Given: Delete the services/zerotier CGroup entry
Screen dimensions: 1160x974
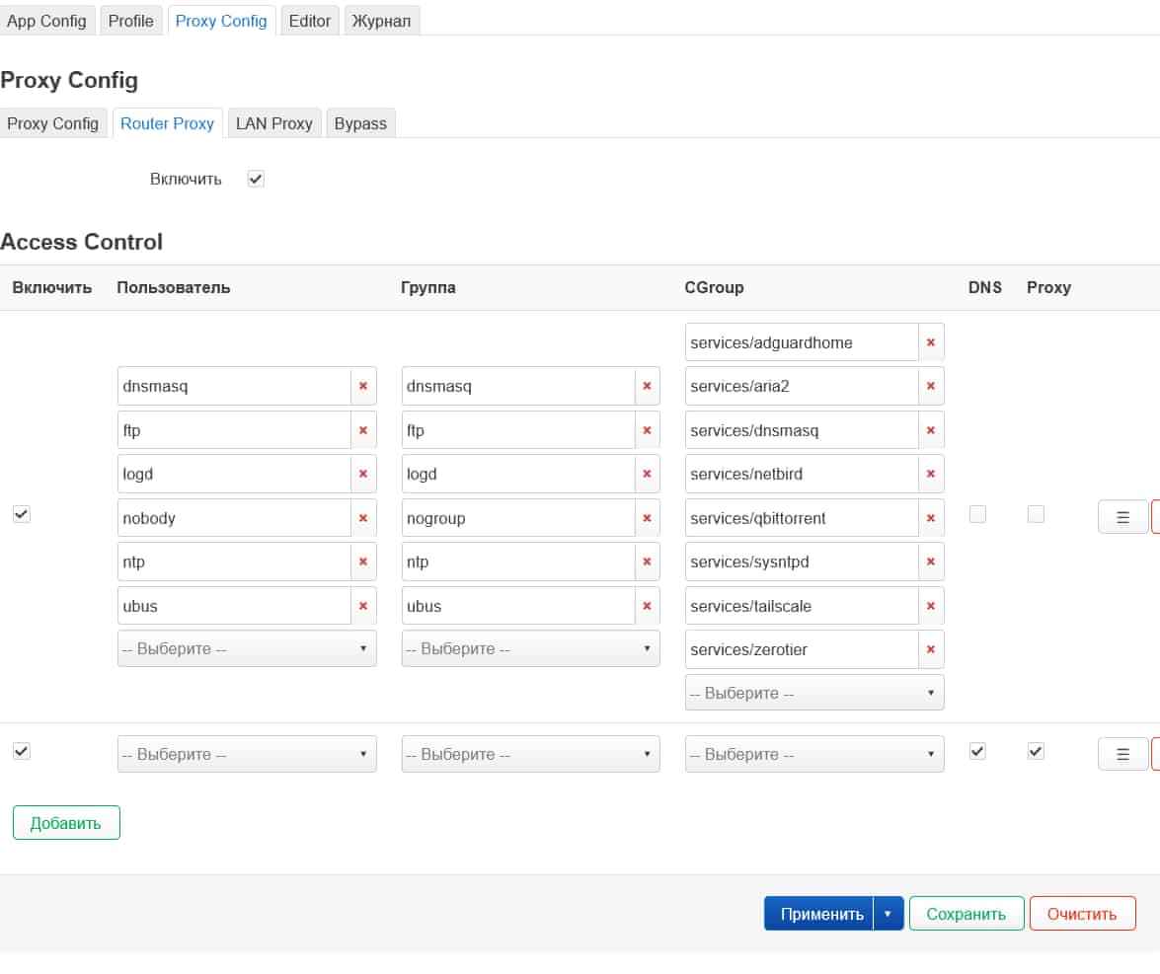Looking at the screenshot, I should pos(929,648).
